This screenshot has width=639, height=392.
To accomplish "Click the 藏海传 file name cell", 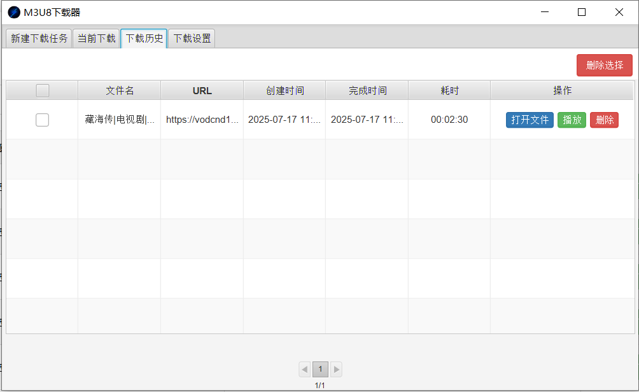I will point(119,120).
